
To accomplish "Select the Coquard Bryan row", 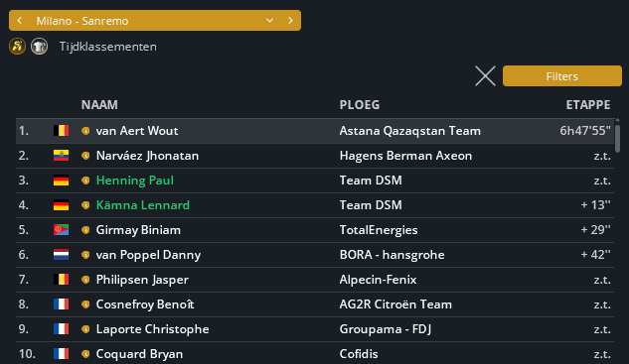I will [314, 354].
